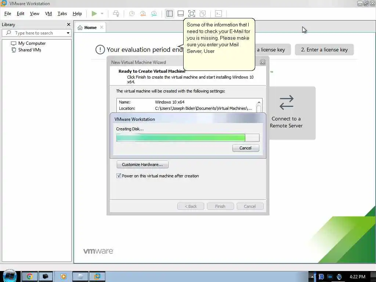The width and height of the screenshot is (376, 282).
Task: Cancel the Creating Disk progress dialog
Action: pos(246,148)
